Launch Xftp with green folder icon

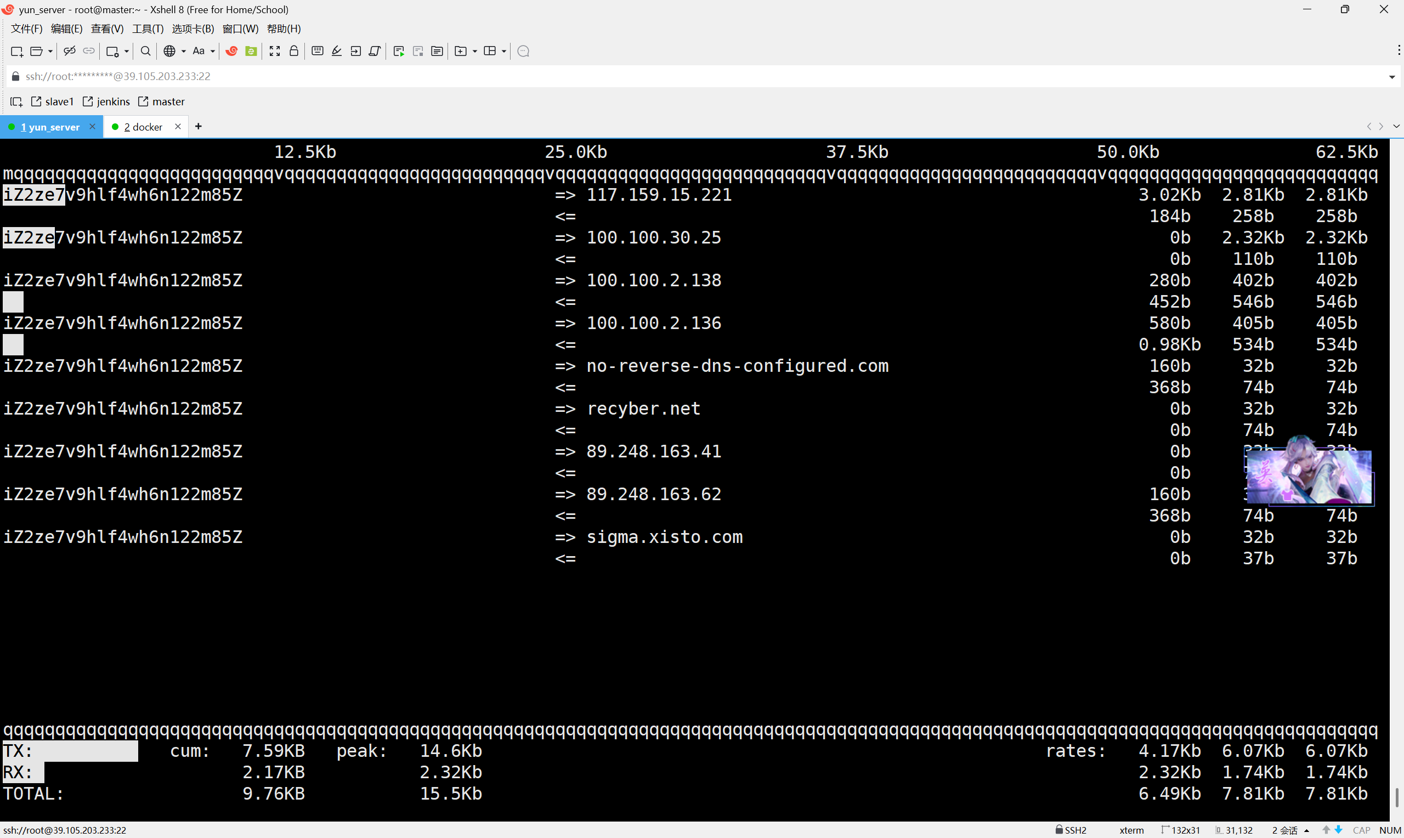[251, 52]
